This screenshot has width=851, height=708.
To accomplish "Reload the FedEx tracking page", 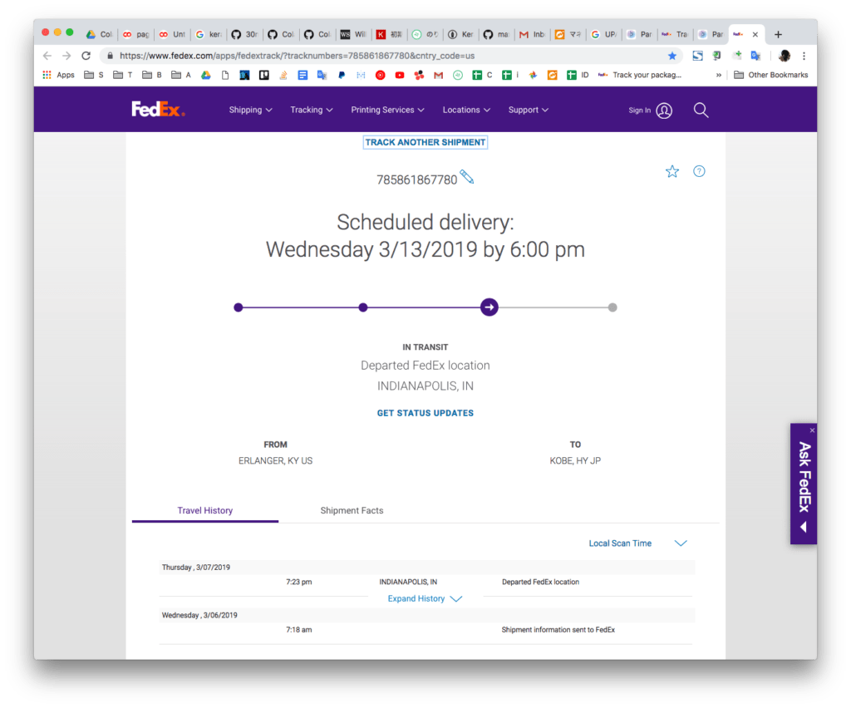I will point(86,56).
